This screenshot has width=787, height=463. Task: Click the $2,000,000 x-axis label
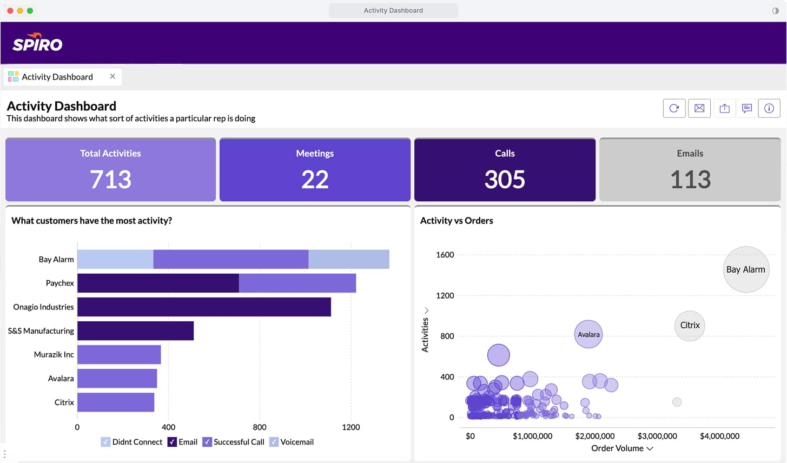pyautogui.click(x=595, y=436)
